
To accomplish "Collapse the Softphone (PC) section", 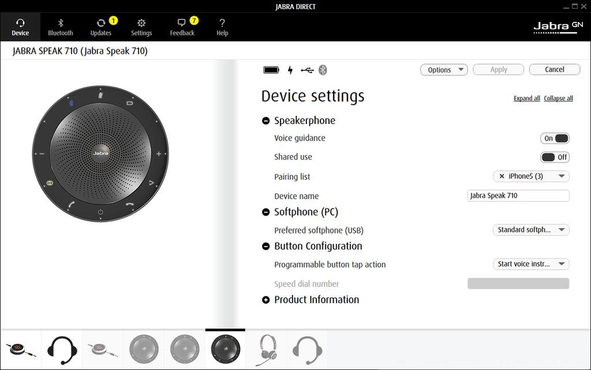I will tap(265, 212).
